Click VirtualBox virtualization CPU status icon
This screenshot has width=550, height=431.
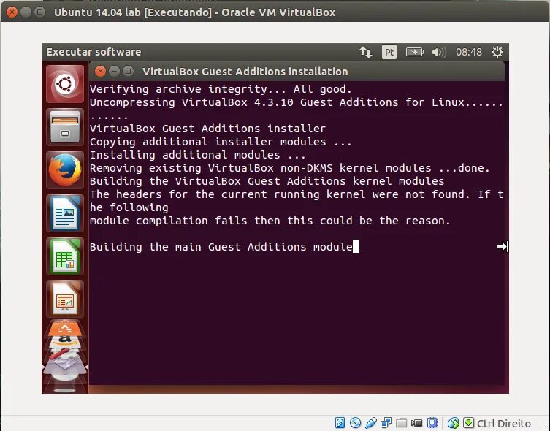(x=432, y=422)
